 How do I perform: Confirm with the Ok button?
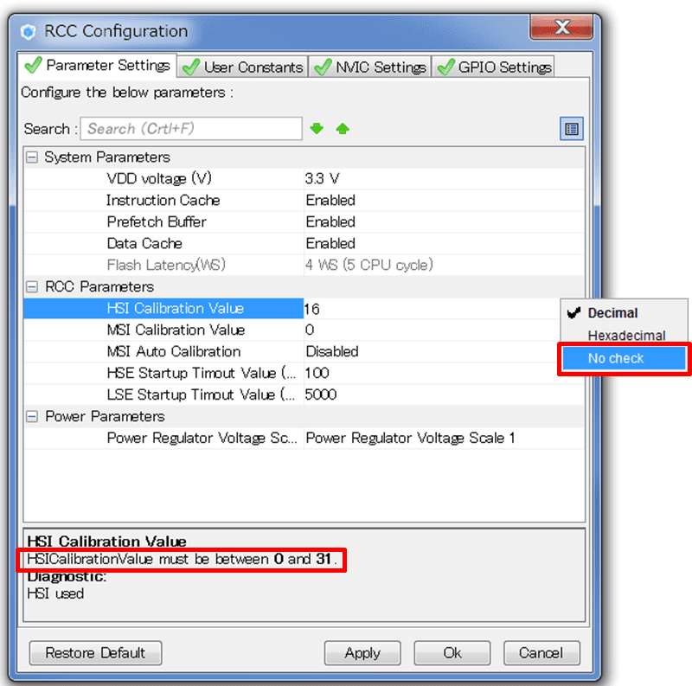452,653
